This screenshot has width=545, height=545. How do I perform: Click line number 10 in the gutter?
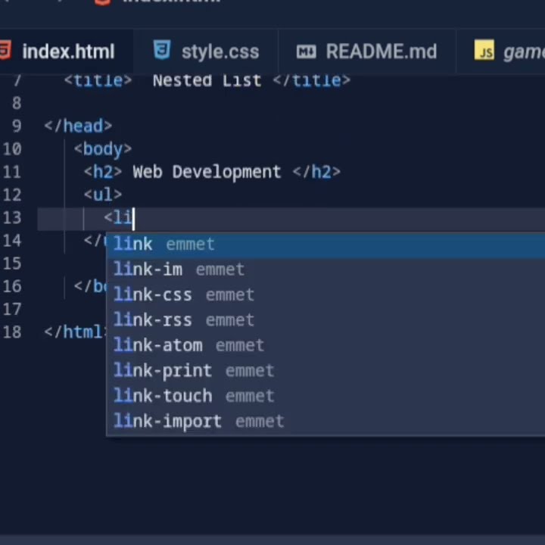[x=12, y=149]
